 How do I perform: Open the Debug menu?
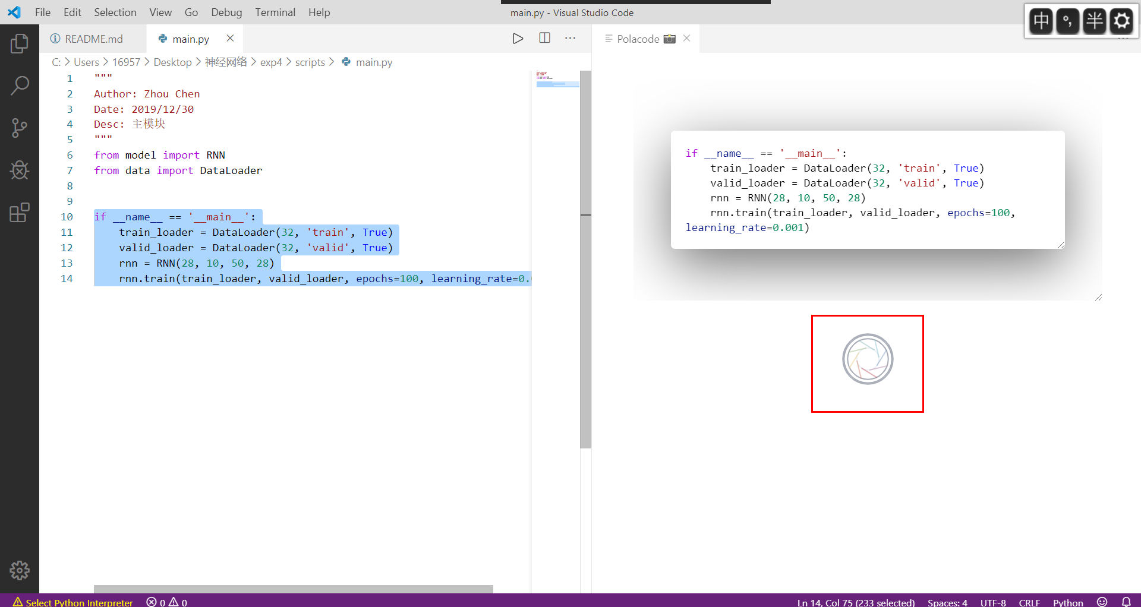226,12
